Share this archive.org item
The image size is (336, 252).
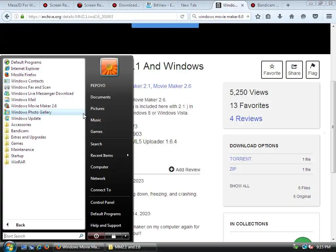(294, 70)
